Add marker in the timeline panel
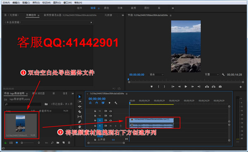 (x=109, y=103)
